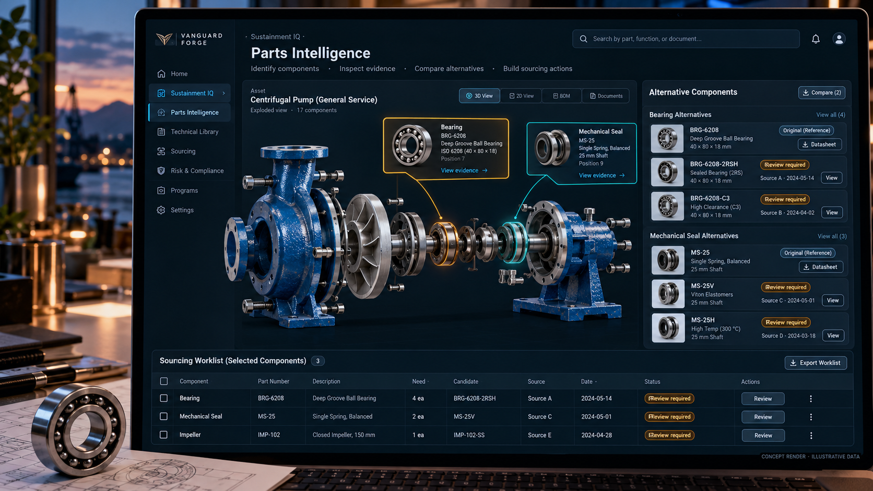The height and width of the screenshot is (491, 873).
Task: Select Parts Intelligence in the sidebar
Action: pyautogui.click(x=190, y=112)
